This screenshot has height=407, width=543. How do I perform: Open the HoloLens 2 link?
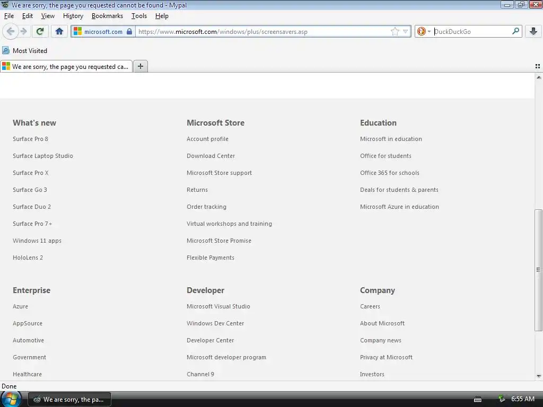pyautogui.click(x=28, y=258)
